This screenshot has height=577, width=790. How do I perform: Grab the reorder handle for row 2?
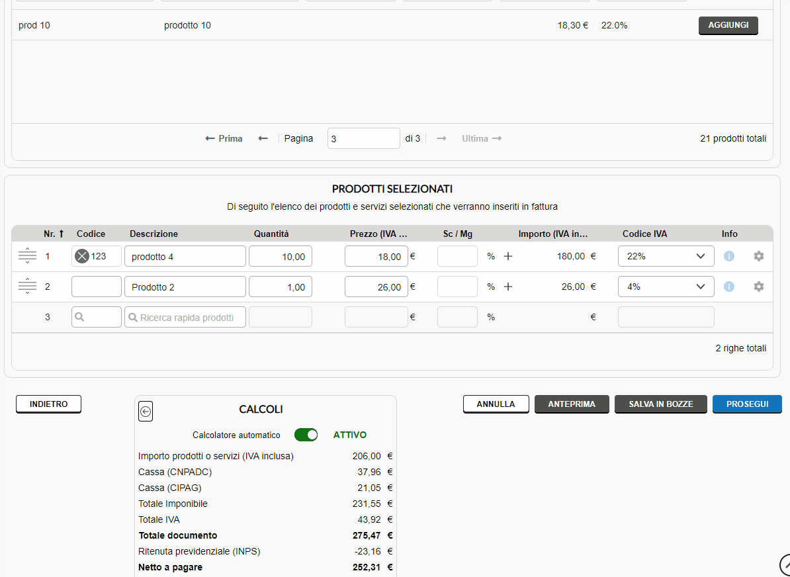(x=27, y=287)
